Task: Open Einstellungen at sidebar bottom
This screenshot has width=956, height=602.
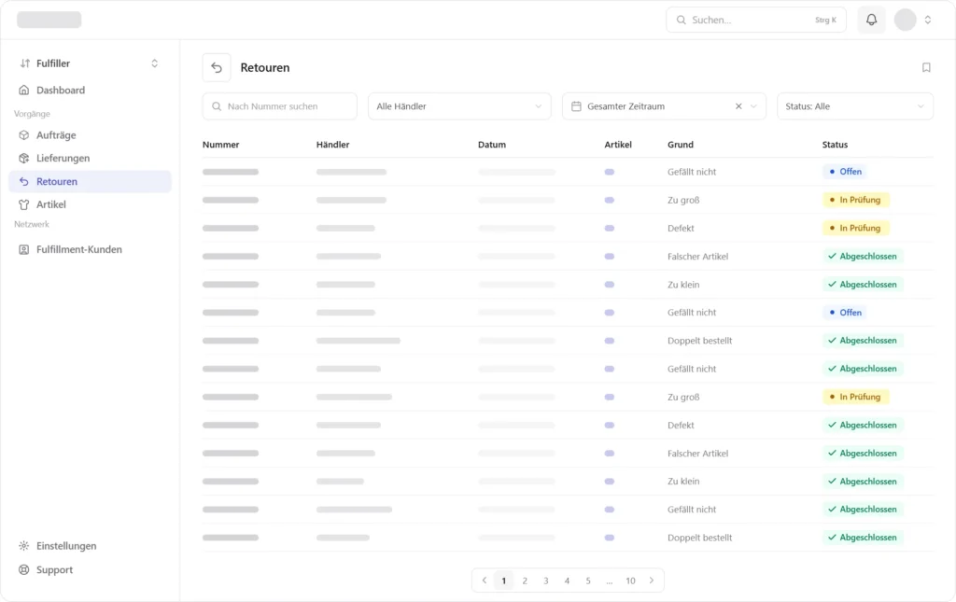Action: (x=90, y=546)
